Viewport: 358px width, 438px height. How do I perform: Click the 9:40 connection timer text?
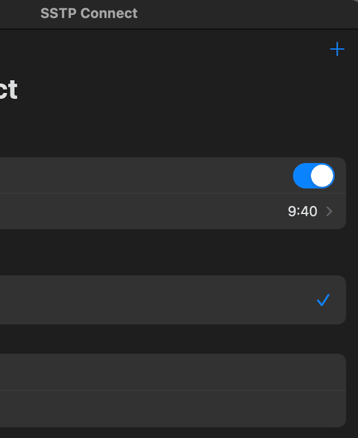click(x=302, y=212)
